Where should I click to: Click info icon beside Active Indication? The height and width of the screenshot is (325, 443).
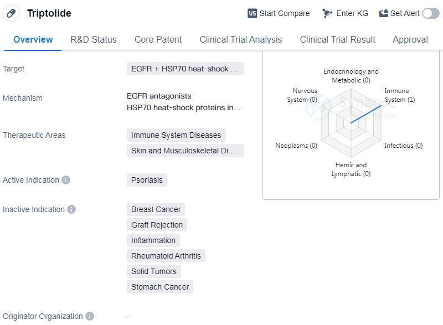point(66,180)
